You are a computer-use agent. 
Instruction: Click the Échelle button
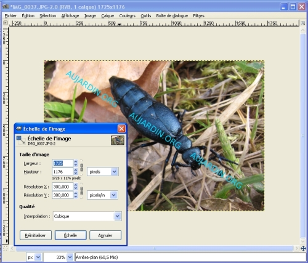click(70, 235)
